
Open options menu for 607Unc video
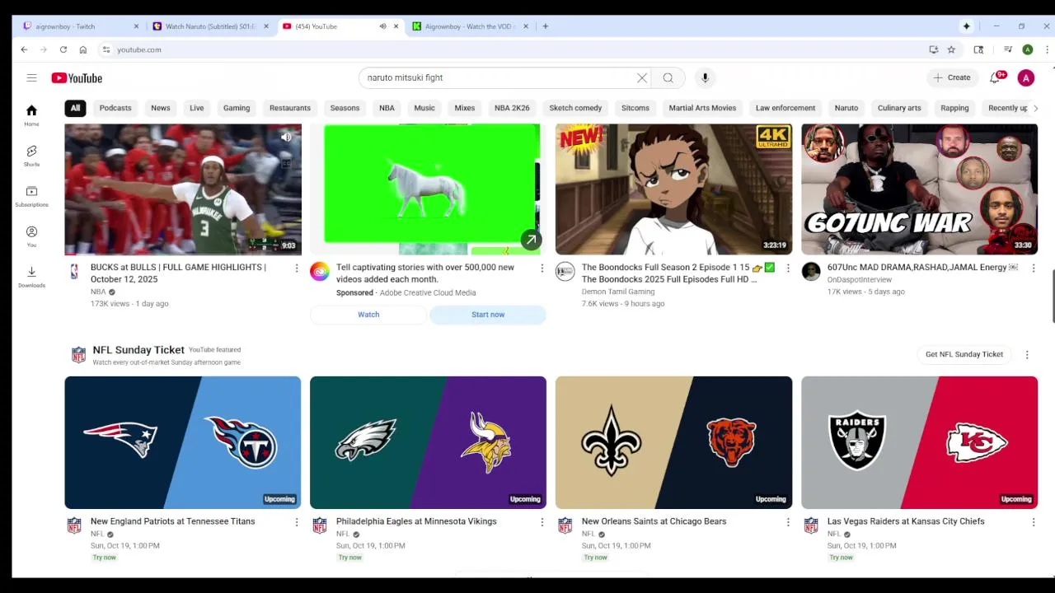[1033, 268]
